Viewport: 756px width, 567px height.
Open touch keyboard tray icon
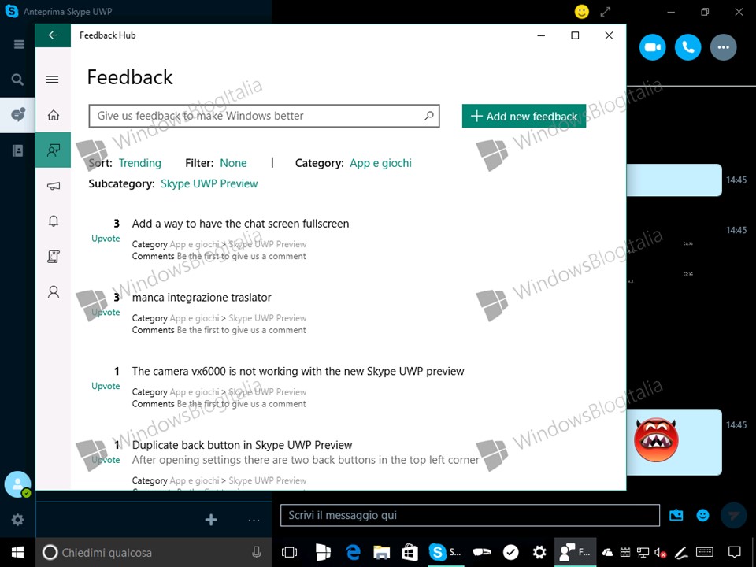click(705, 553)
